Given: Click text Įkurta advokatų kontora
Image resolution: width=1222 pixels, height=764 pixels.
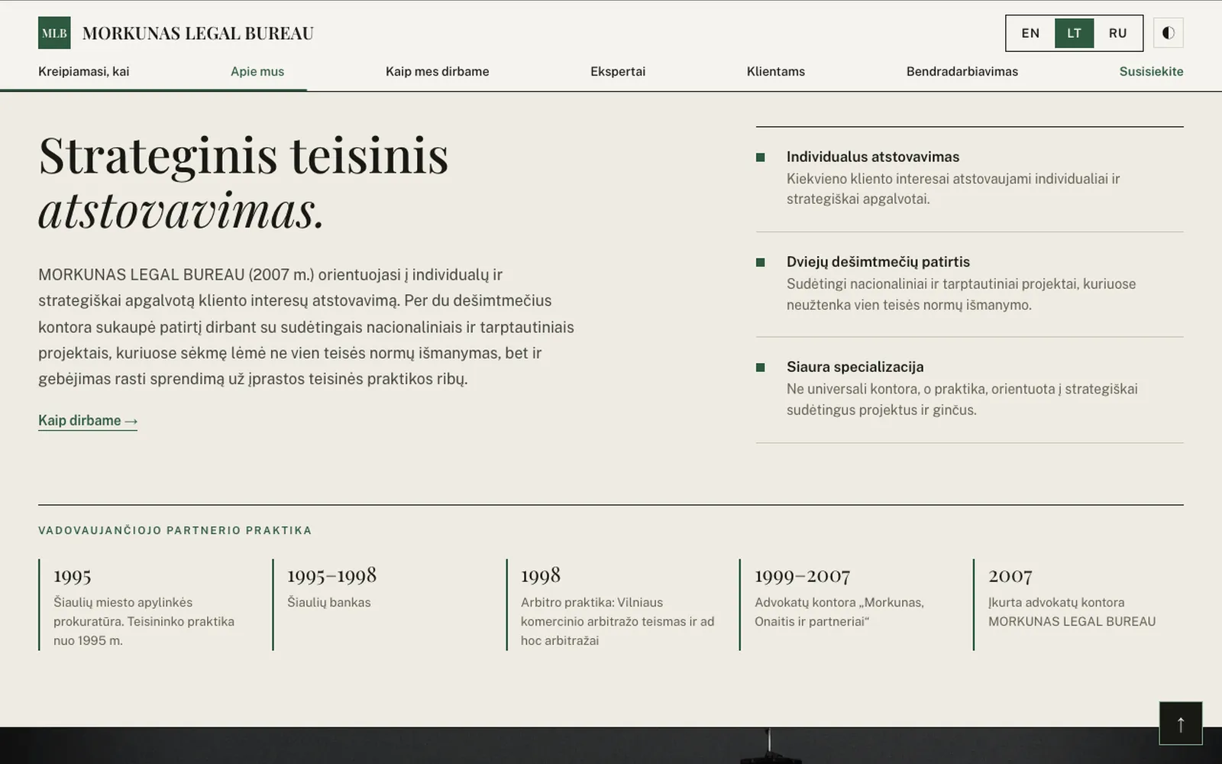Looking at the screenshot, I should tap(1056, 602).
